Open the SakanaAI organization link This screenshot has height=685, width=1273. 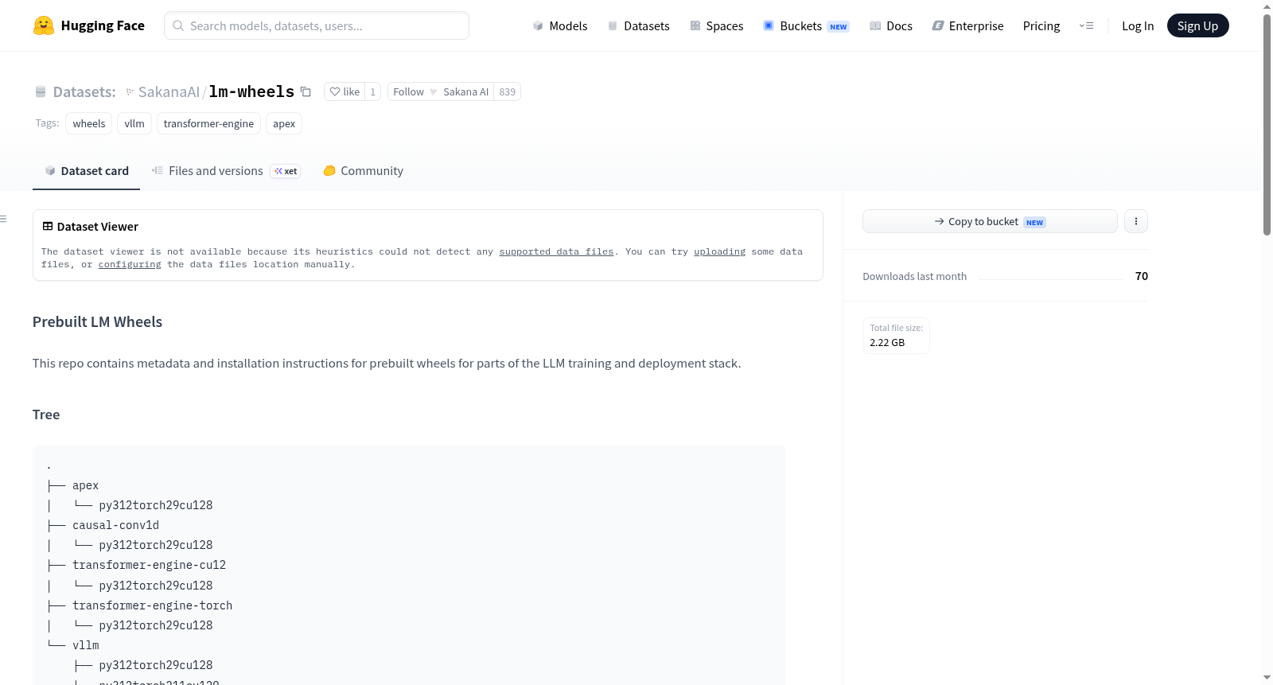pos(169,92)
